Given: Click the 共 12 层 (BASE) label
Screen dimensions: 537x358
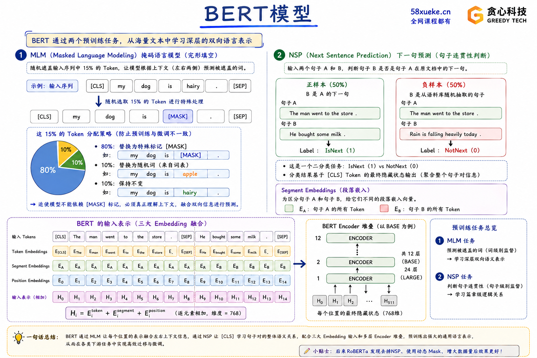Looking at the screenshot, I should [411, 257].
